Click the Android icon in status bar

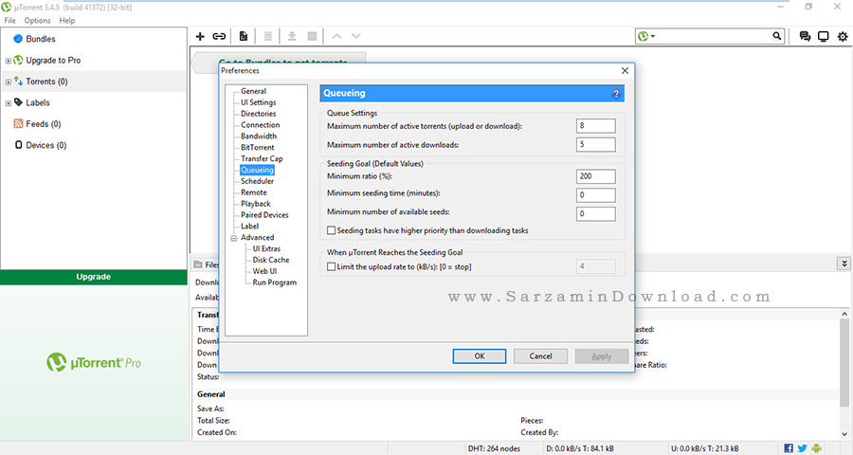816,448
